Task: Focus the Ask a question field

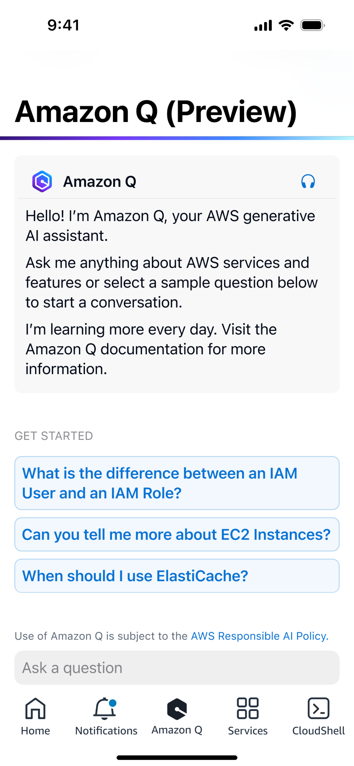Action: click(177, 668)
